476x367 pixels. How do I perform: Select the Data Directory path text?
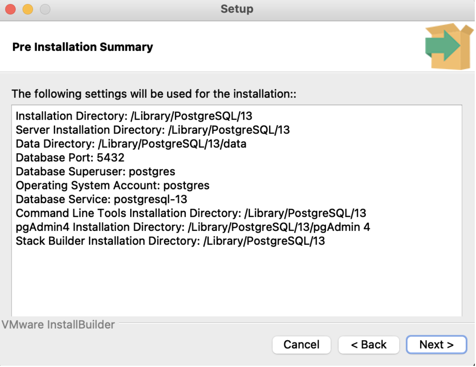[131, 144]
